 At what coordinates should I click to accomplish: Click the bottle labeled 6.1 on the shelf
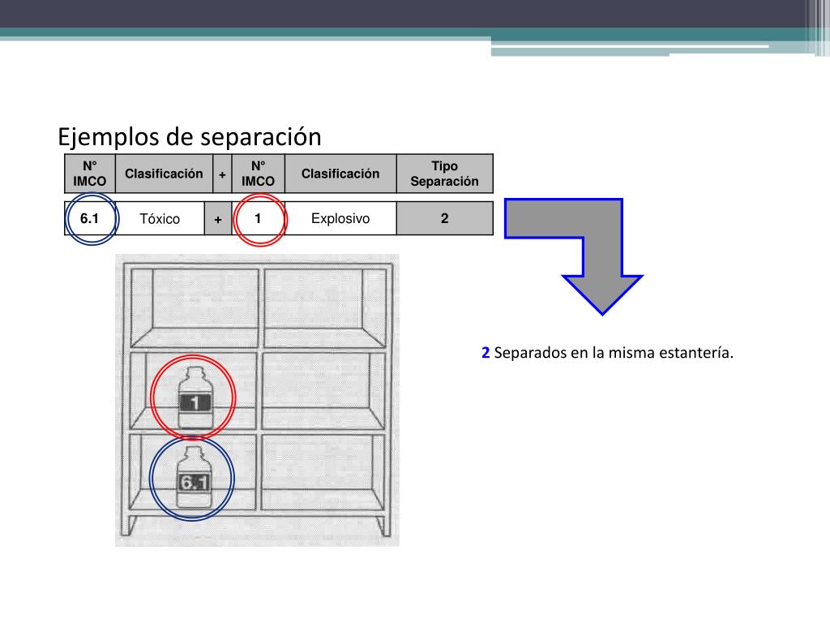(194, 477)
